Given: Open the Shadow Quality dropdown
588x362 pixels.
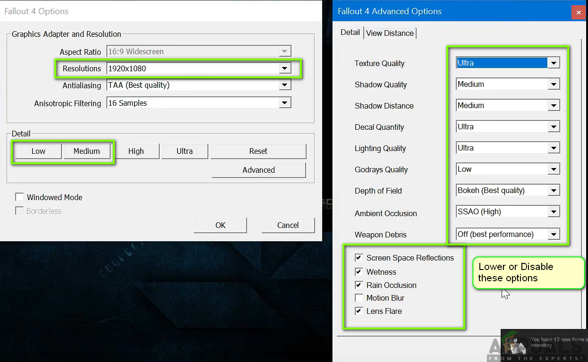Looking at the screenshot, I should coord(554,84).
